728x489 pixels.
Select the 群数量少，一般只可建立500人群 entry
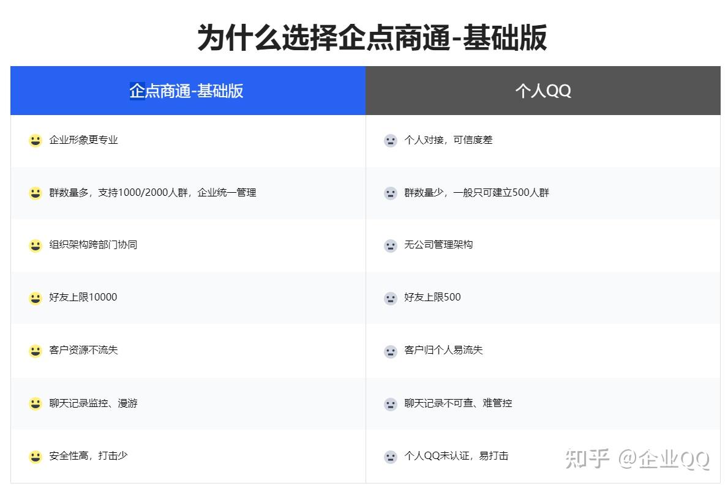tap(475, 192)
